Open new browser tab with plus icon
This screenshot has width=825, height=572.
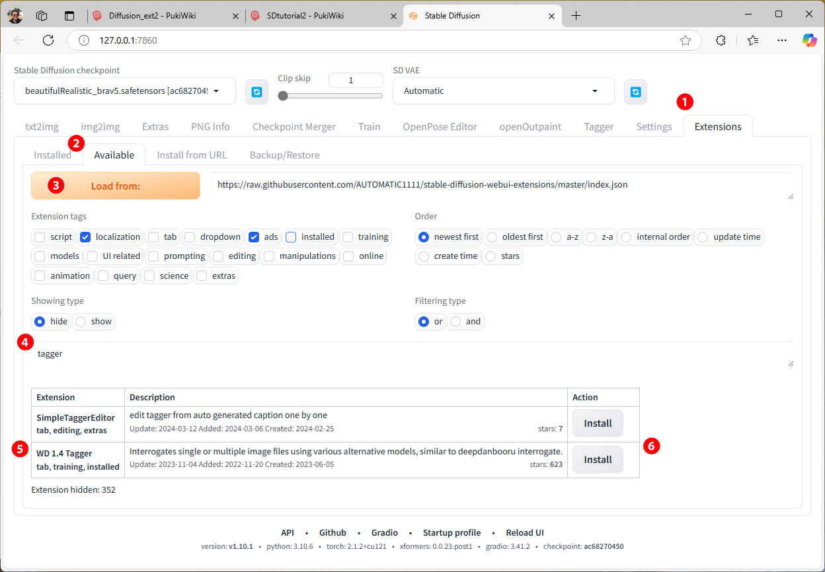pyautogui.click(x=576, y=16)
